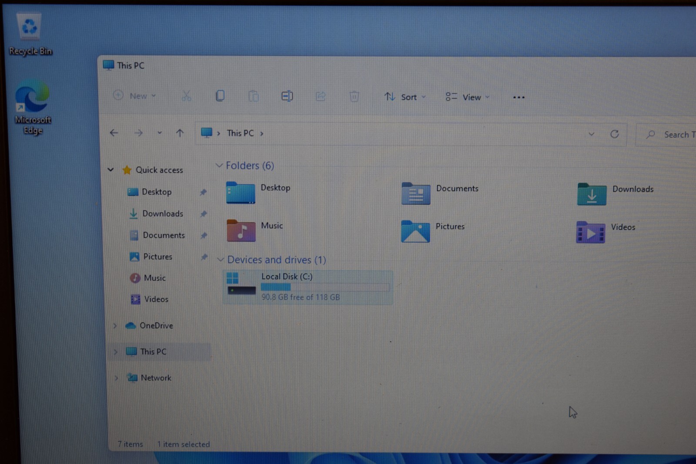Screen dimensions: 696x464
Task: Open Downloads in the sidebar
Action: tap(163, 214)
